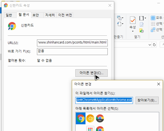Select the colored apps grid icon

[90, 129]
